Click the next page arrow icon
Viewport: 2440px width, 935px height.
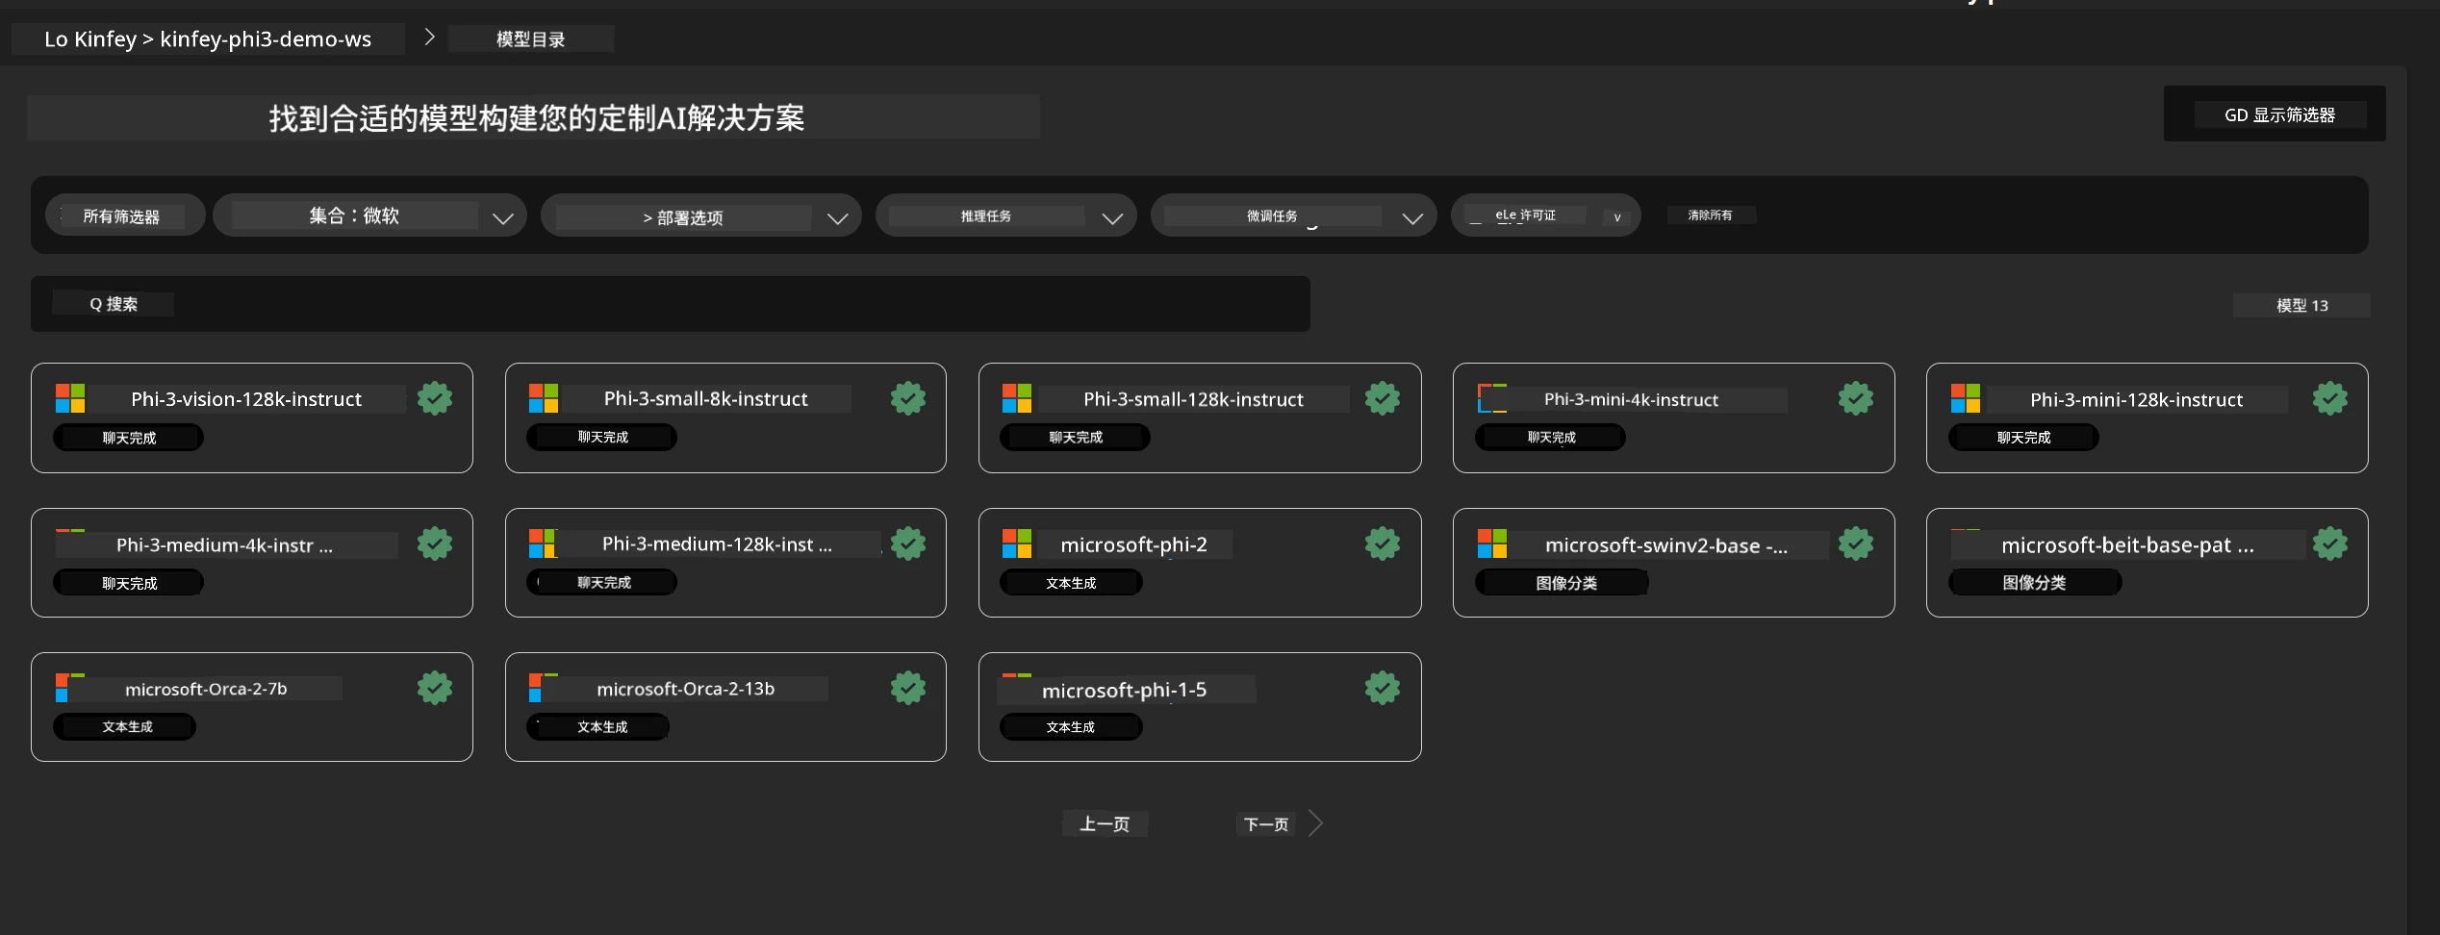1316,823
